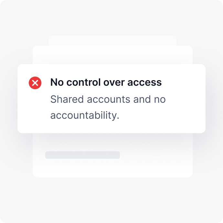Click the word "and" in the description
Screen dimensions: 223x223
coord(142,99)
